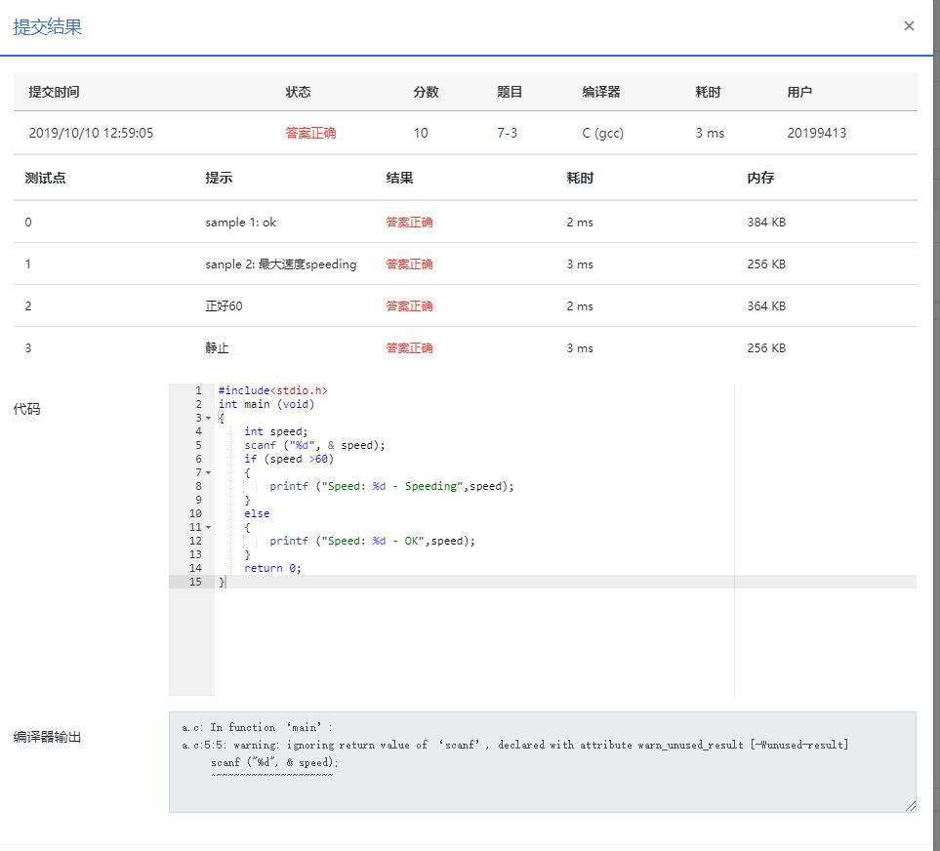940x851 pixels.
Task: Collapse code fold arrow on line 11
Action: point(208,527)
